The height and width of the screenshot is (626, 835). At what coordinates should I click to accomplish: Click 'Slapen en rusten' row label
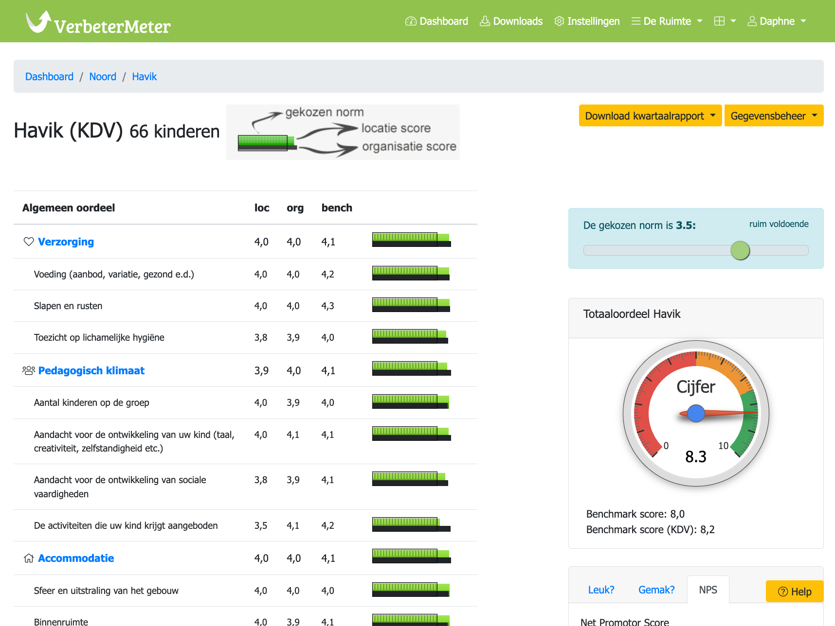(x=68, y=306)
